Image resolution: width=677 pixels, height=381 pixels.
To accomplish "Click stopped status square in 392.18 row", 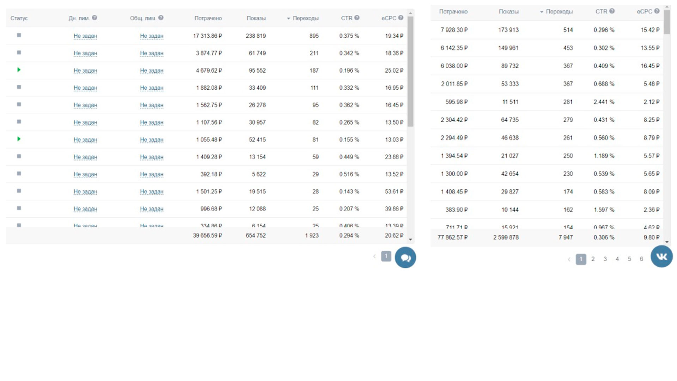I will point(19,174).
